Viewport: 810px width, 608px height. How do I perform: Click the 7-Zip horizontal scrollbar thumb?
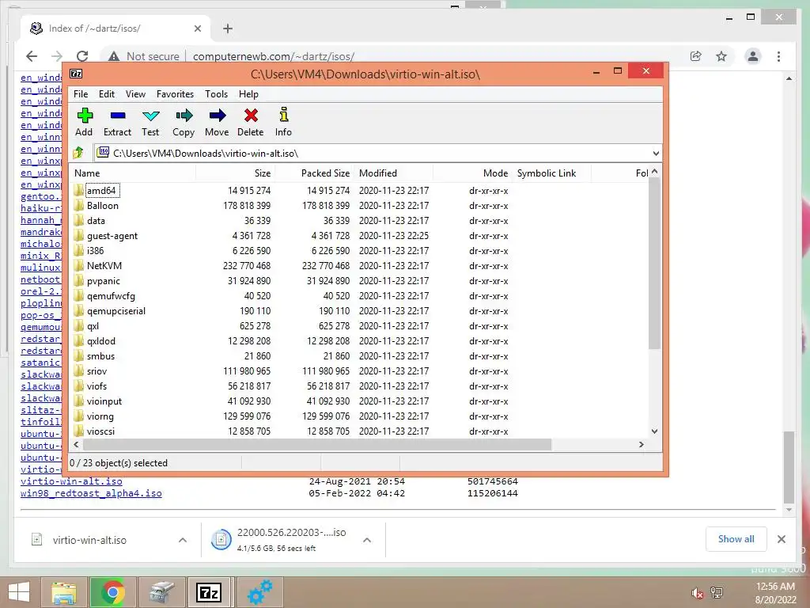point(316,445)
